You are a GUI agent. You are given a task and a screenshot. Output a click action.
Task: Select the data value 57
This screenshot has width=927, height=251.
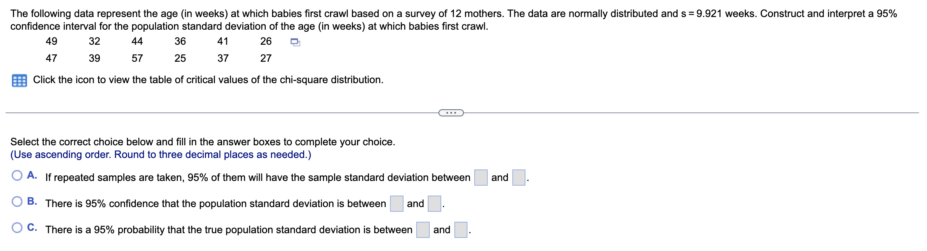point(137,59)
